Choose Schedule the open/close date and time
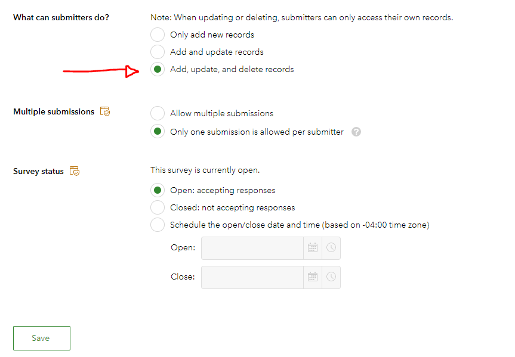Screen dimensions: 515x357 (x=158, y=225)
